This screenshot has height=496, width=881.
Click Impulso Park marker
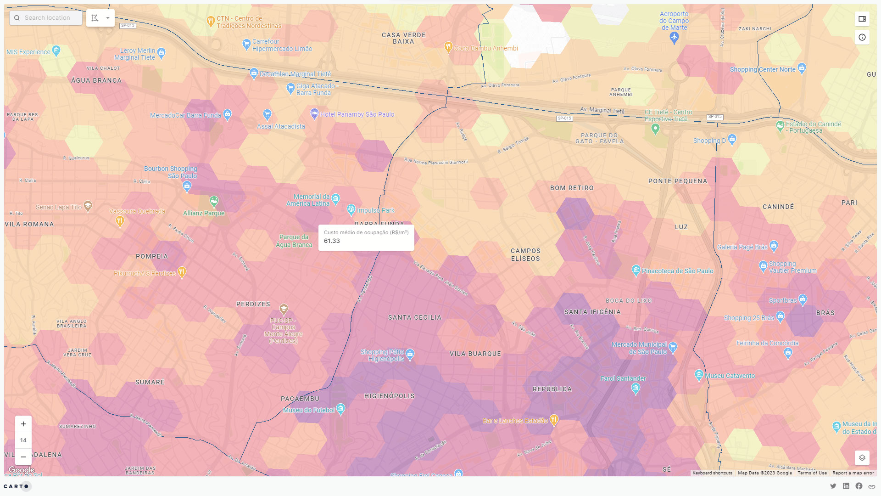pyautogui.click(x=351, y=210)
